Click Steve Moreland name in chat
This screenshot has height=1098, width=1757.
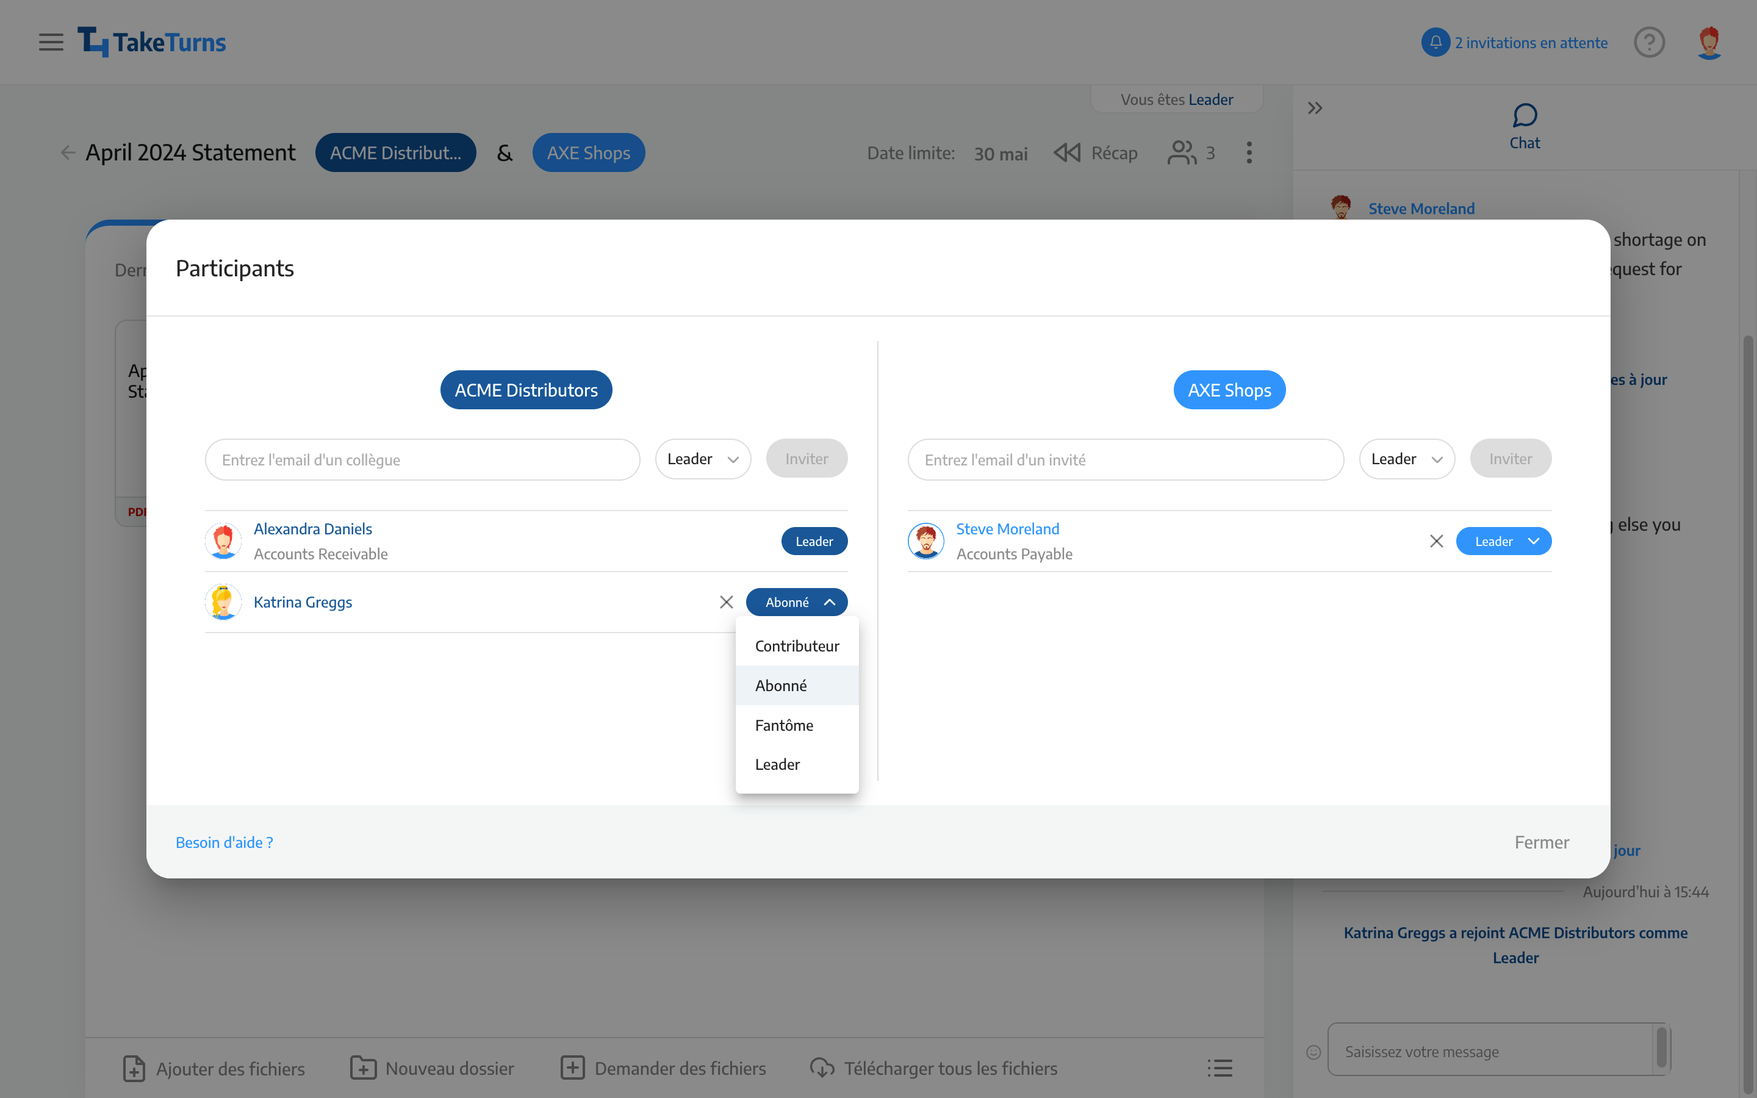tap(1421, 209)
